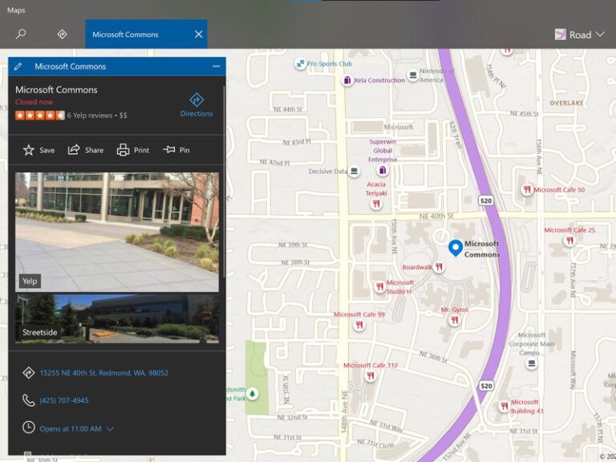Pin Microsoft Commons to Start
Viewport: 616px width, 462px height.
pyautogui.click(x=176, y=150)
